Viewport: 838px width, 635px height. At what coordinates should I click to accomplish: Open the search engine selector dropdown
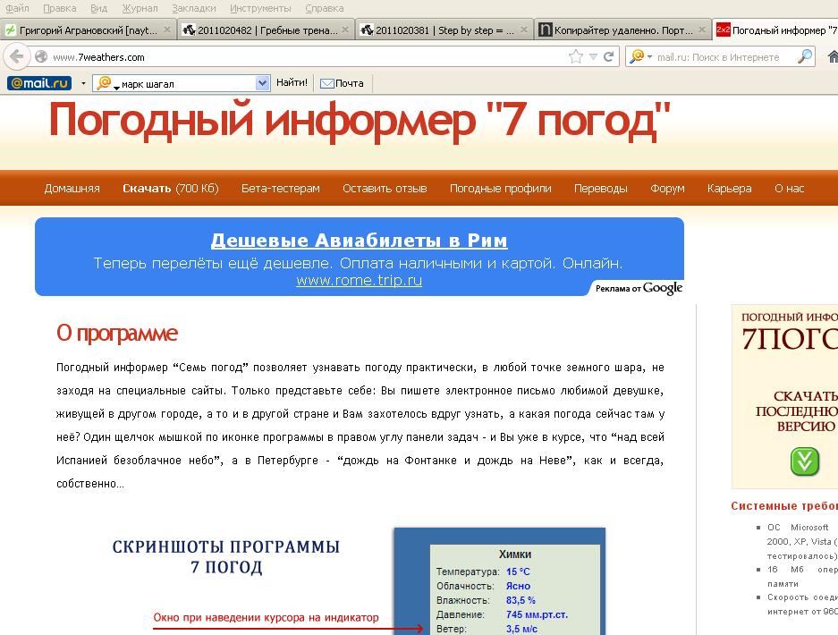(x=640, y=56)
